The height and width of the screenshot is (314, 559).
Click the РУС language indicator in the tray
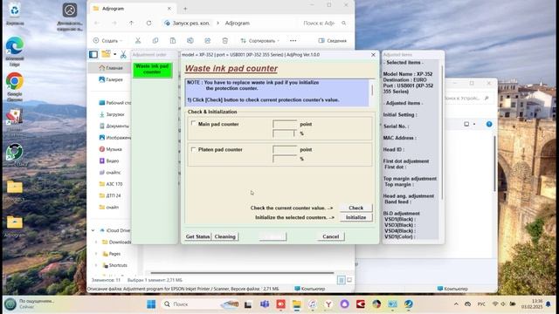point(481,304)
